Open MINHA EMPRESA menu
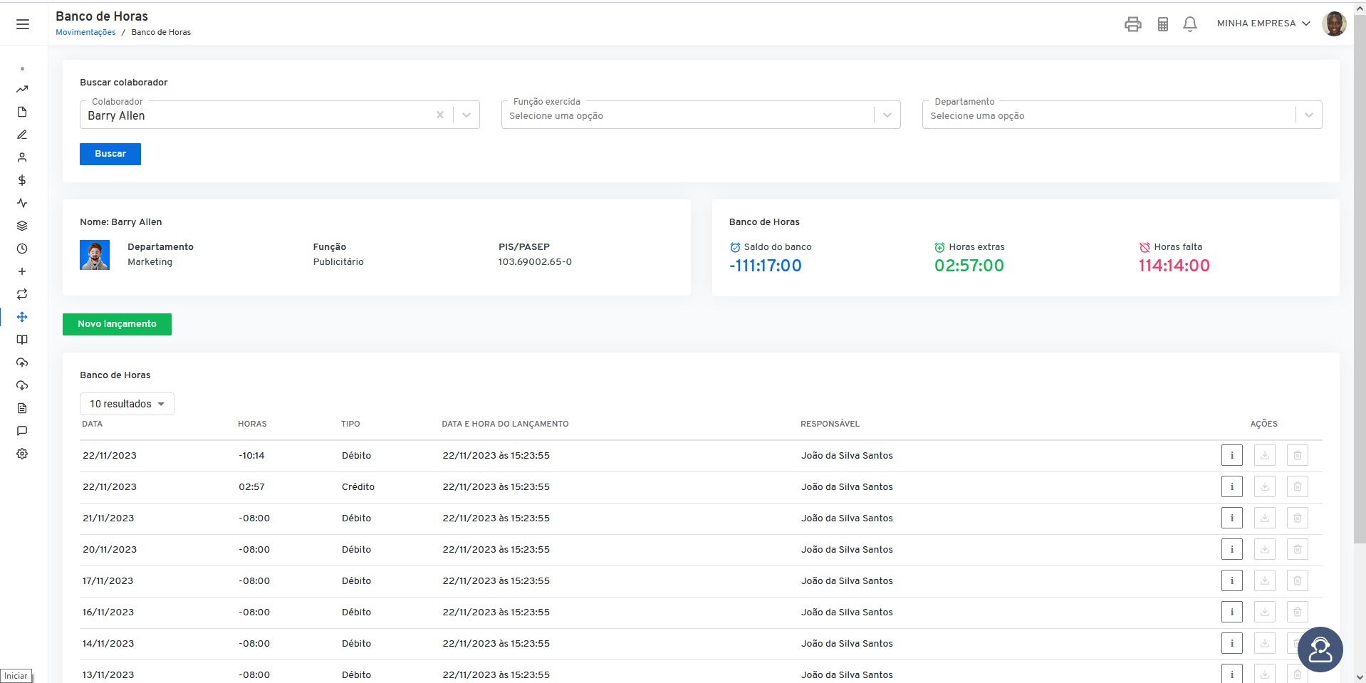Screen dimensions: 1366x683 tap(1263, 24)
